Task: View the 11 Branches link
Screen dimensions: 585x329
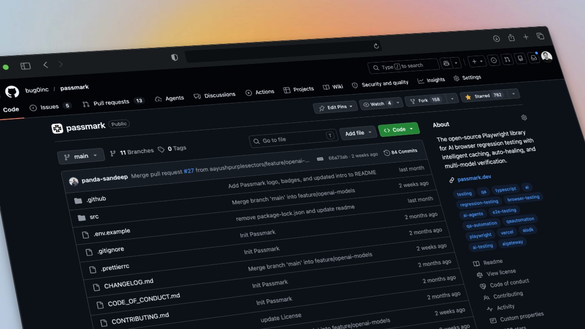Action: pyautogui.click(x=132, y=152)
